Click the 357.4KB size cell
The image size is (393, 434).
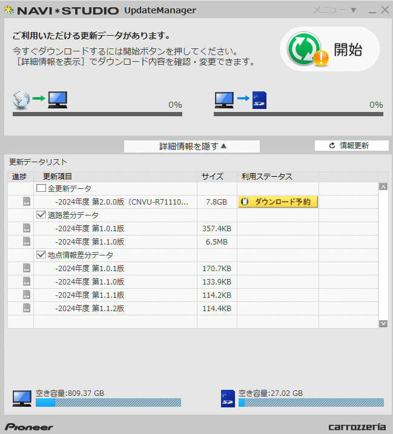217,228
